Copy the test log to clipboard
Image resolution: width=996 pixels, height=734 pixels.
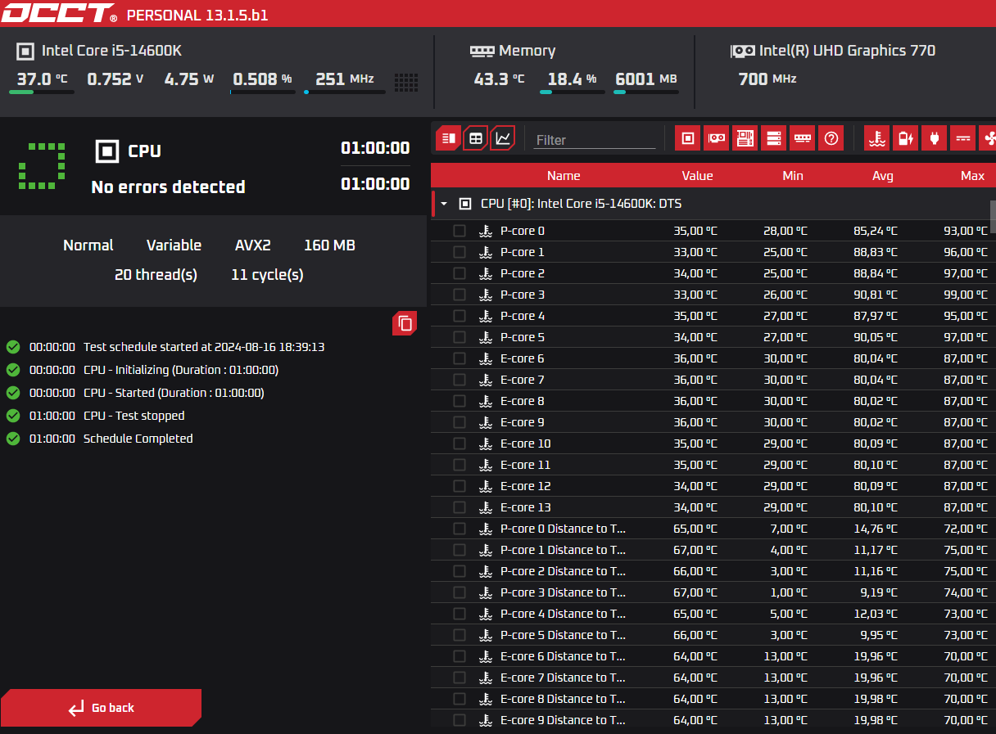[405, 323]
